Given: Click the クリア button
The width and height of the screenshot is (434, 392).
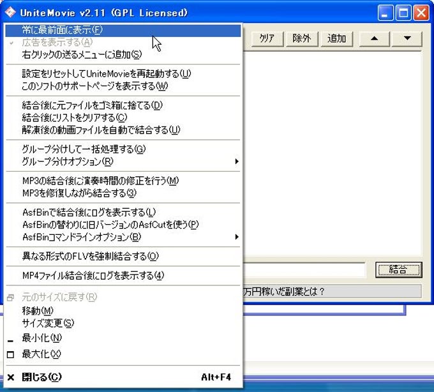Looking at the screenshot, I should tap(267, 38).
